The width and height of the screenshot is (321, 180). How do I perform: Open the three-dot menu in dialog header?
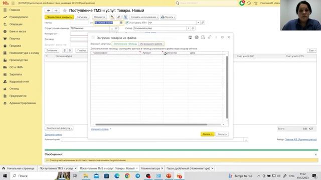pyautogui.click(x=216, y=37)
